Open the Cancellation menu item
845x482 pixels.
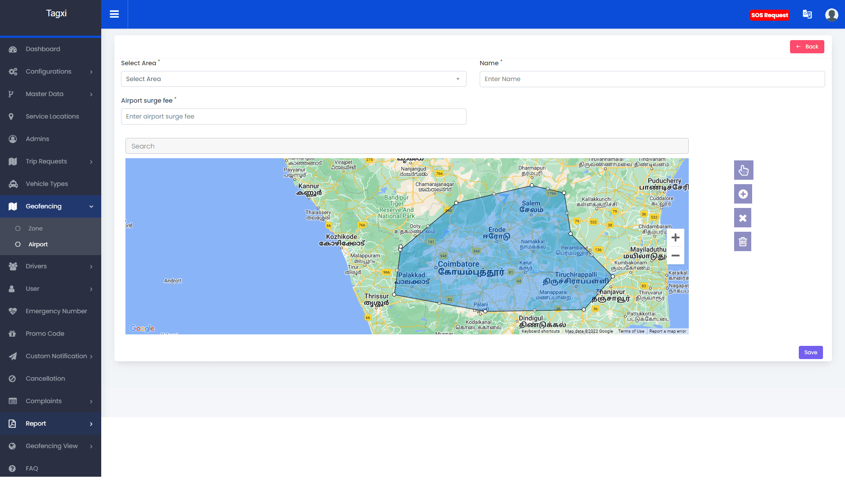point(51,379)
